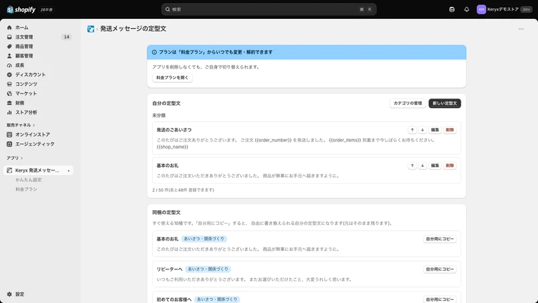Click Keryx app icon in breadcrumb
The height and width of the screenshot is (303, 538).
pyautogui.click(x=91, y=29)
